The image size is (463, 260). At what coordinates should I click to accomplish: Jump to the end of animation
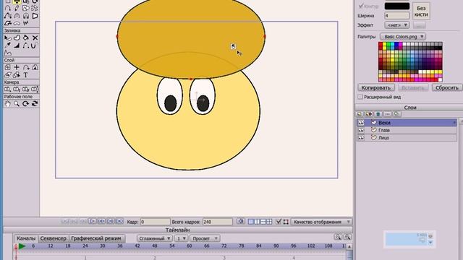(119, 221)
